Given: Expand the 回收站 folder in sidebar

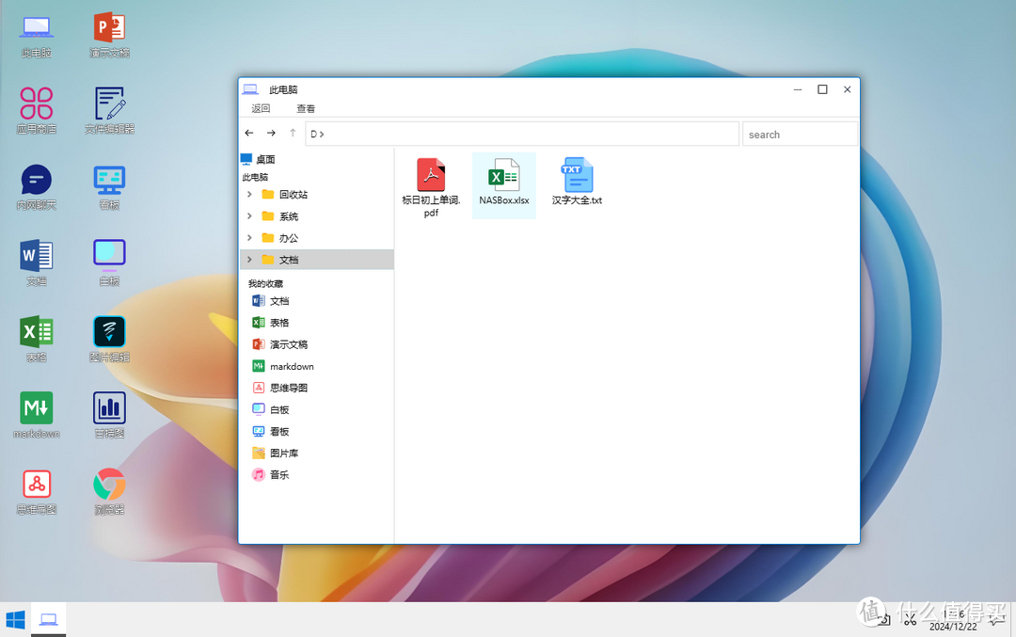Looking at the screenshot, I should (x=249, y=194).
